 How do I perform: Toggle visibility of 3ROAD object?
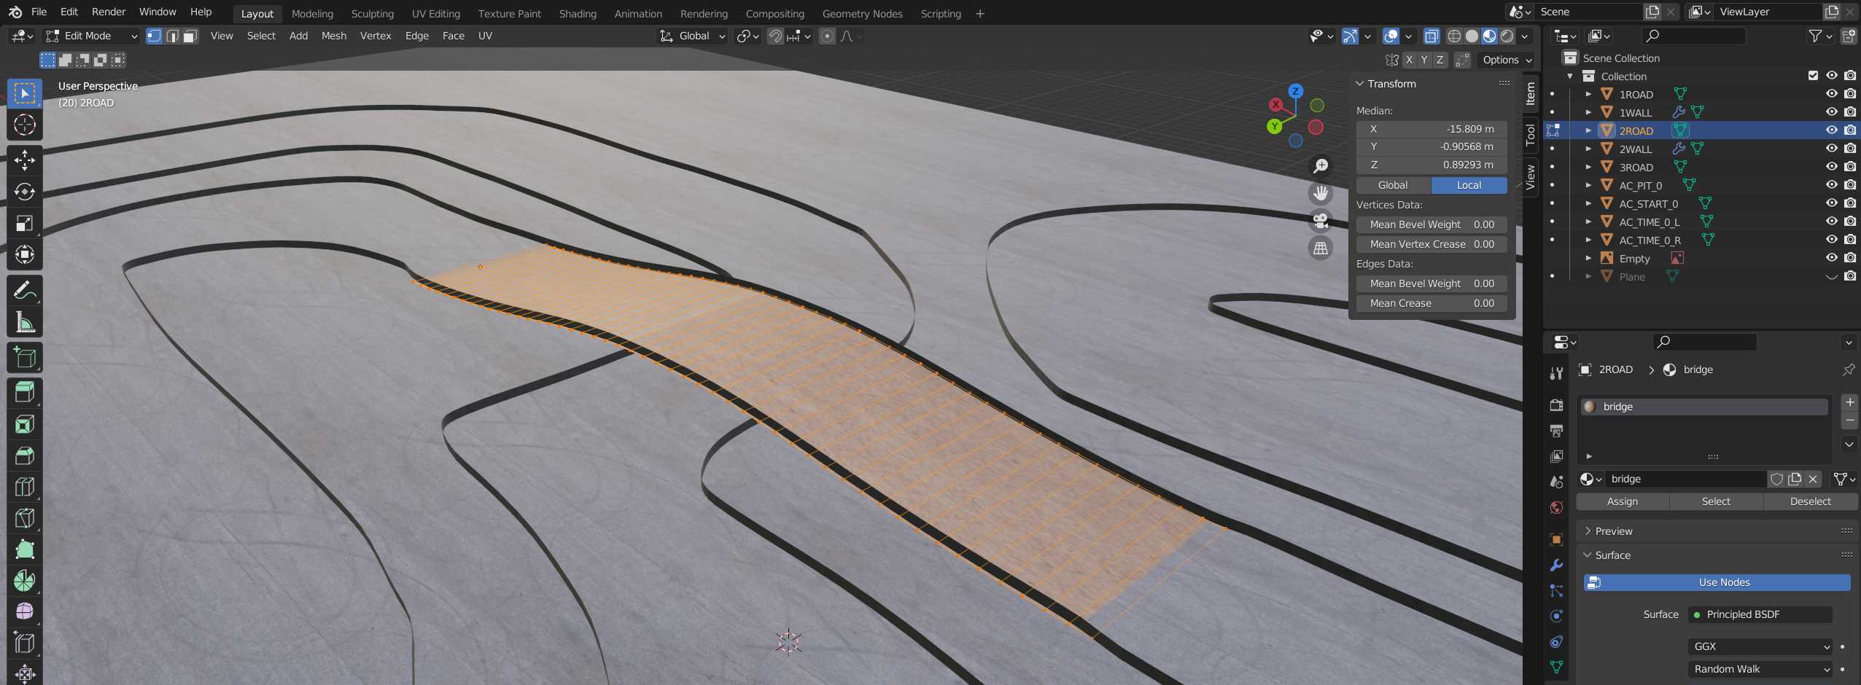(1831, 167)
